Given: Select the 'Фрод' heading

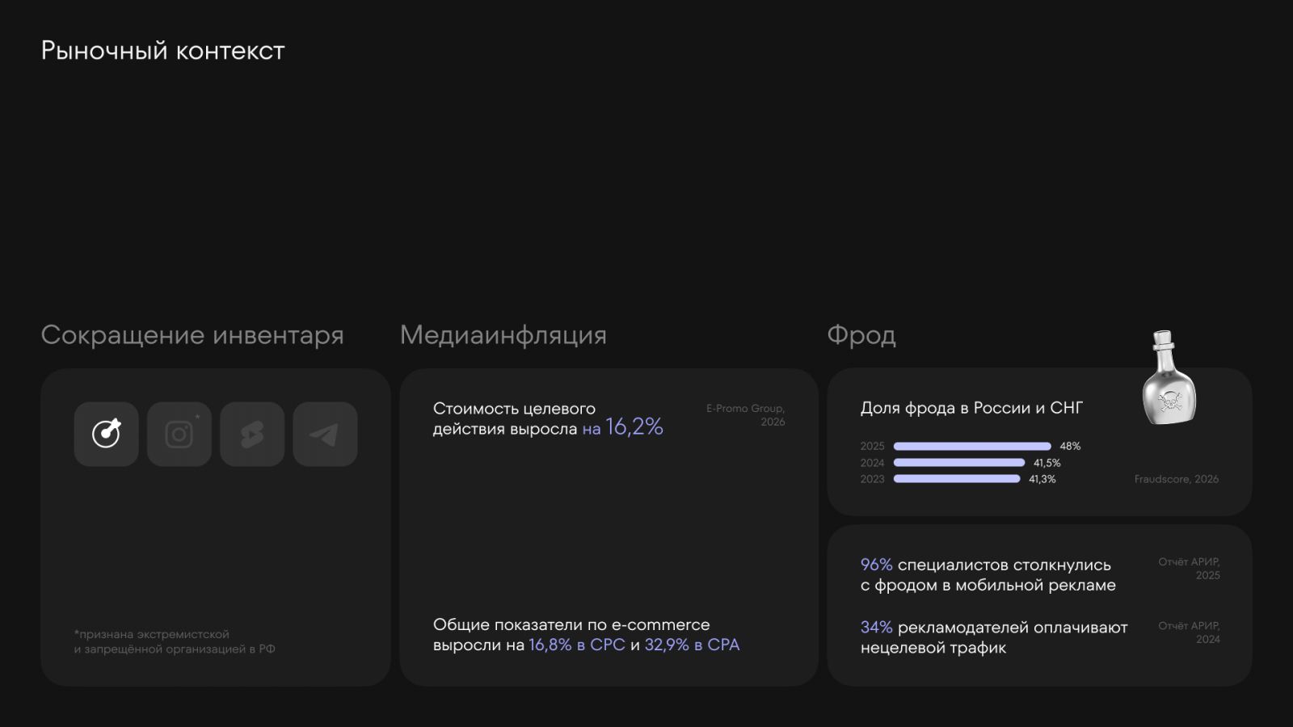Looking at the screenshot, I should pyautogui.click(x=861, y=334).
